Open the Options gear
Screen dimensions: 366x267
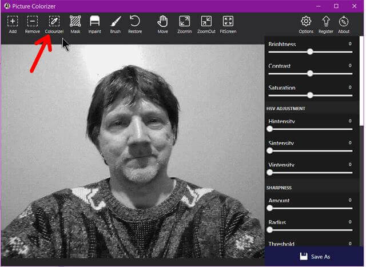306,22
